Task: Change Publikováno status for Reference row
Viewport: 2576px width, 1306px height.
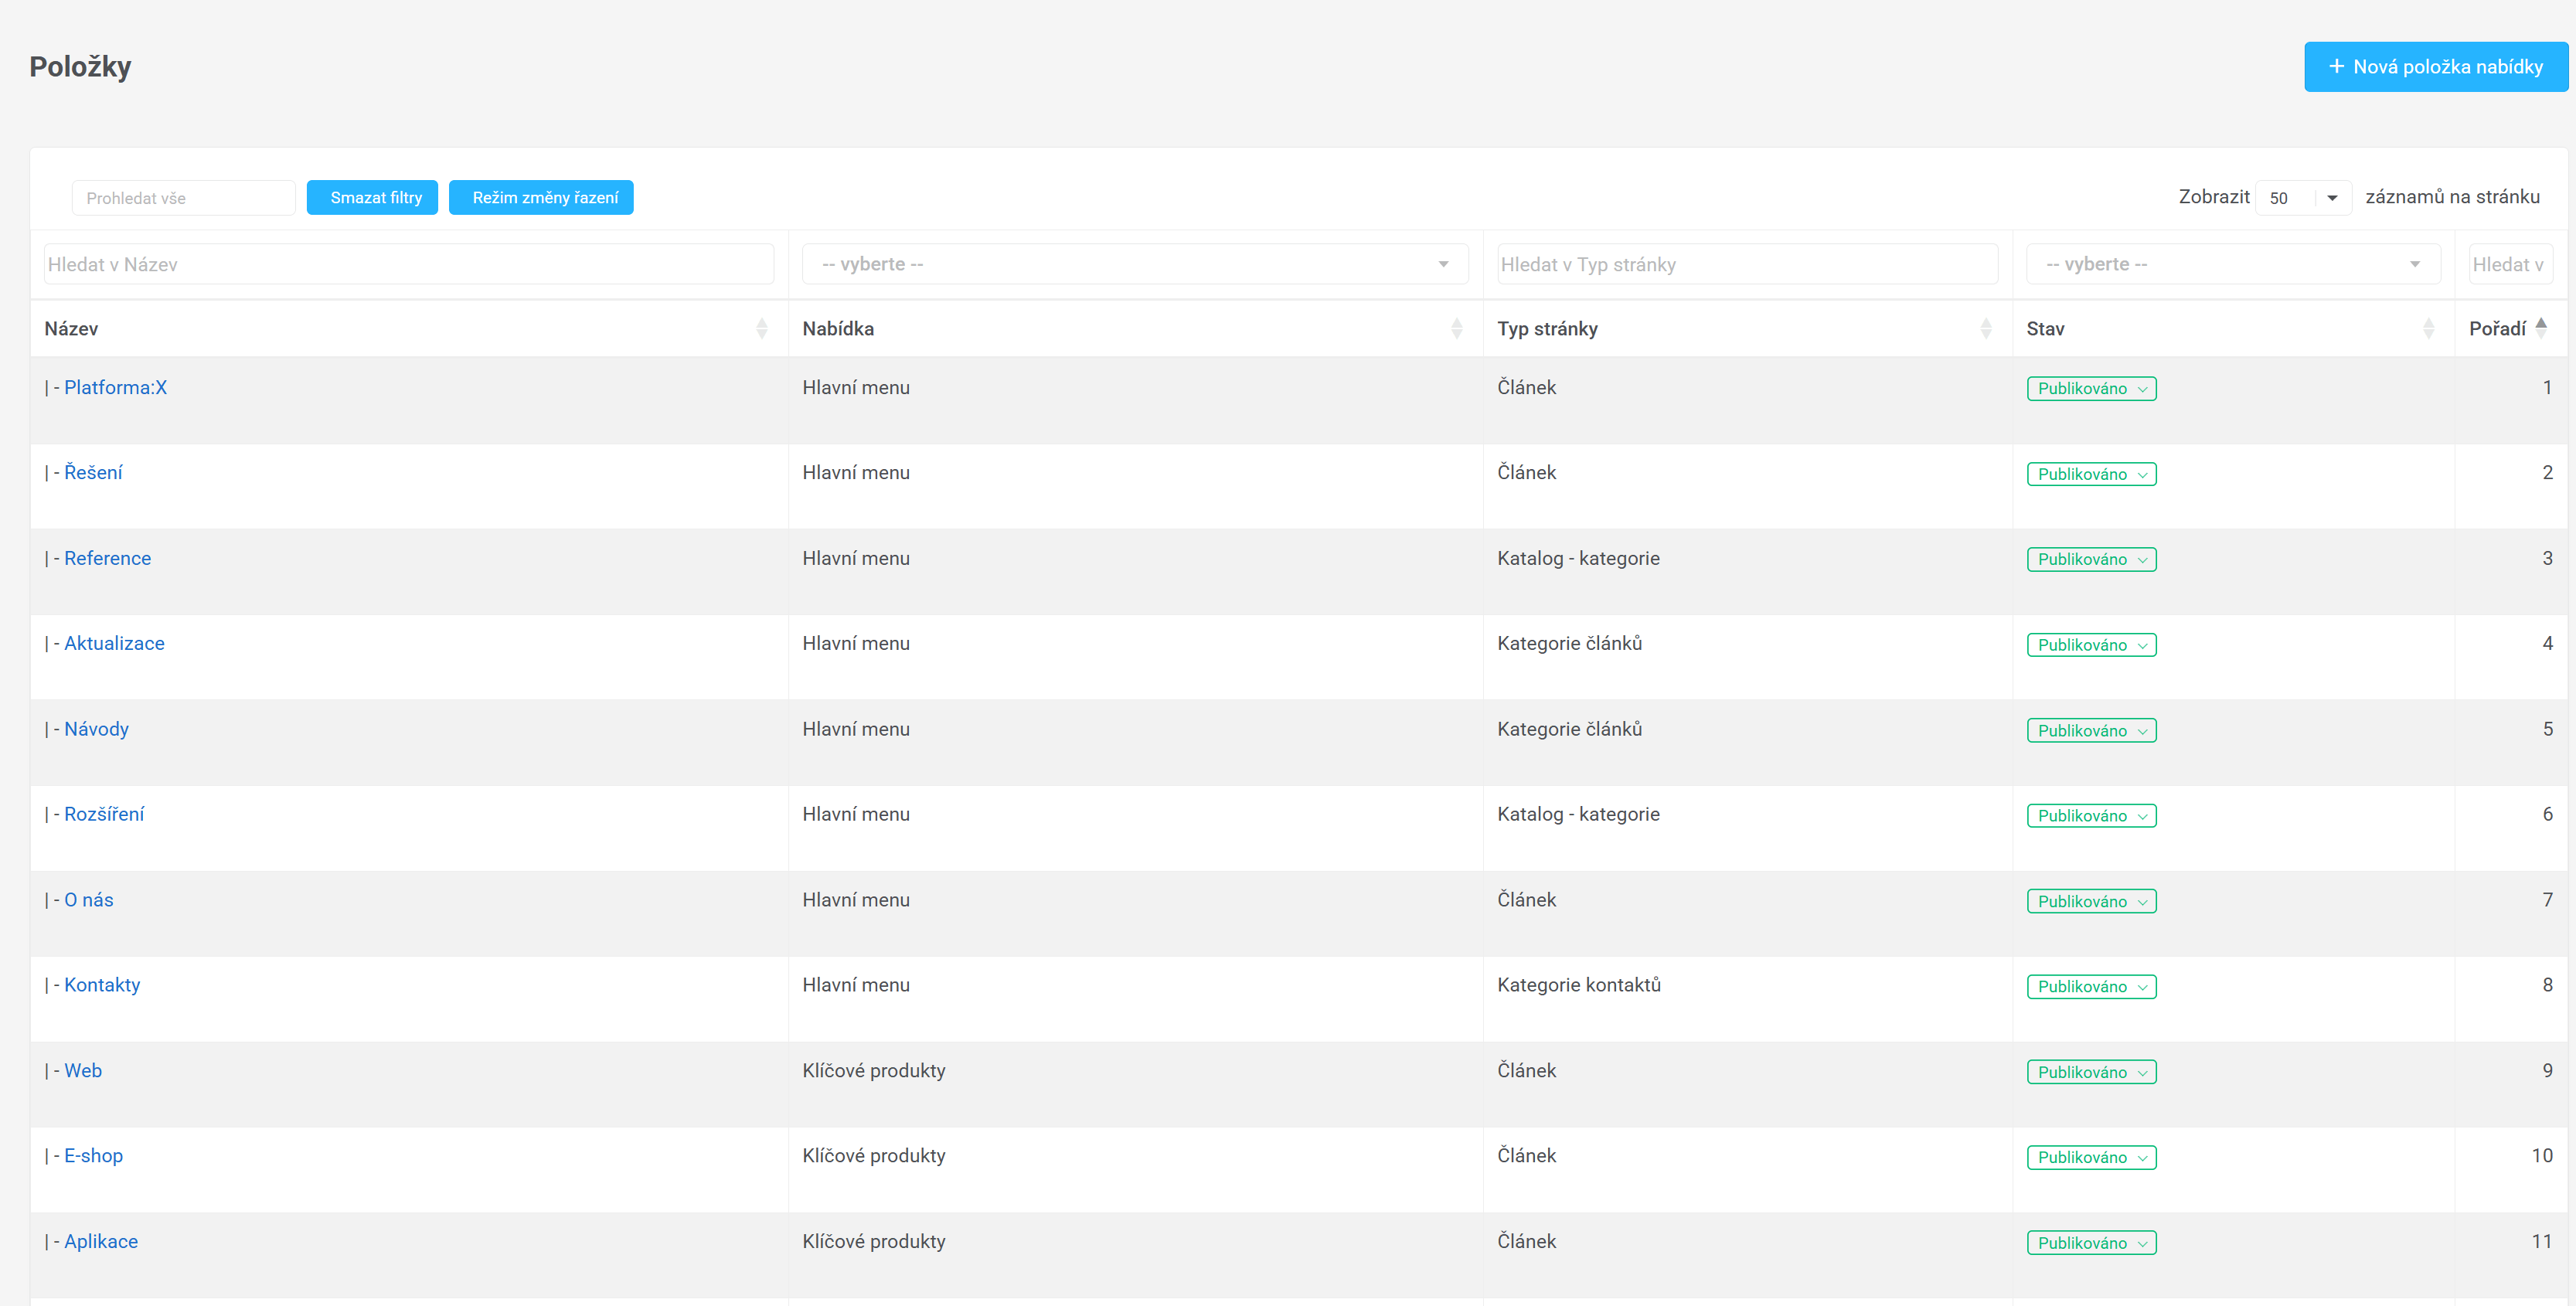Action: coord(2091,560)
